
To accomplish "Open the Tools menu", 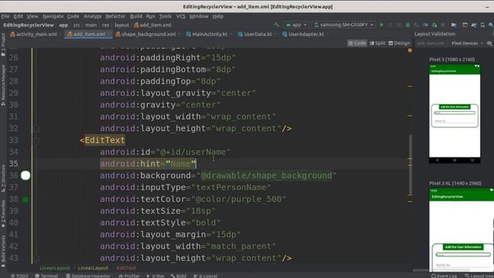I will tap(165, 16).
